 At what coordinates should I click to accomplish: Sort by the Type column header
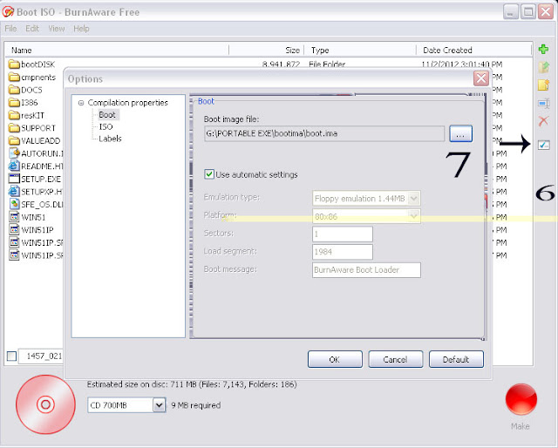pos(360,51)
